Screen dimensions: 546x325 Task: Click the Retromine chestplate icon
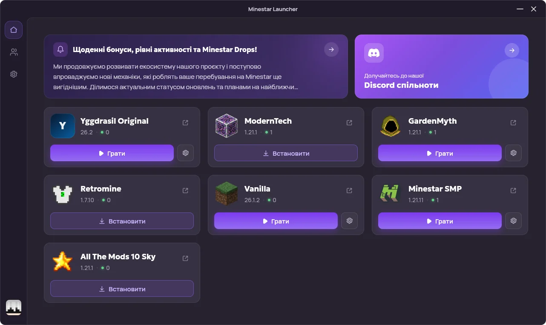click(x=63, y=194)
